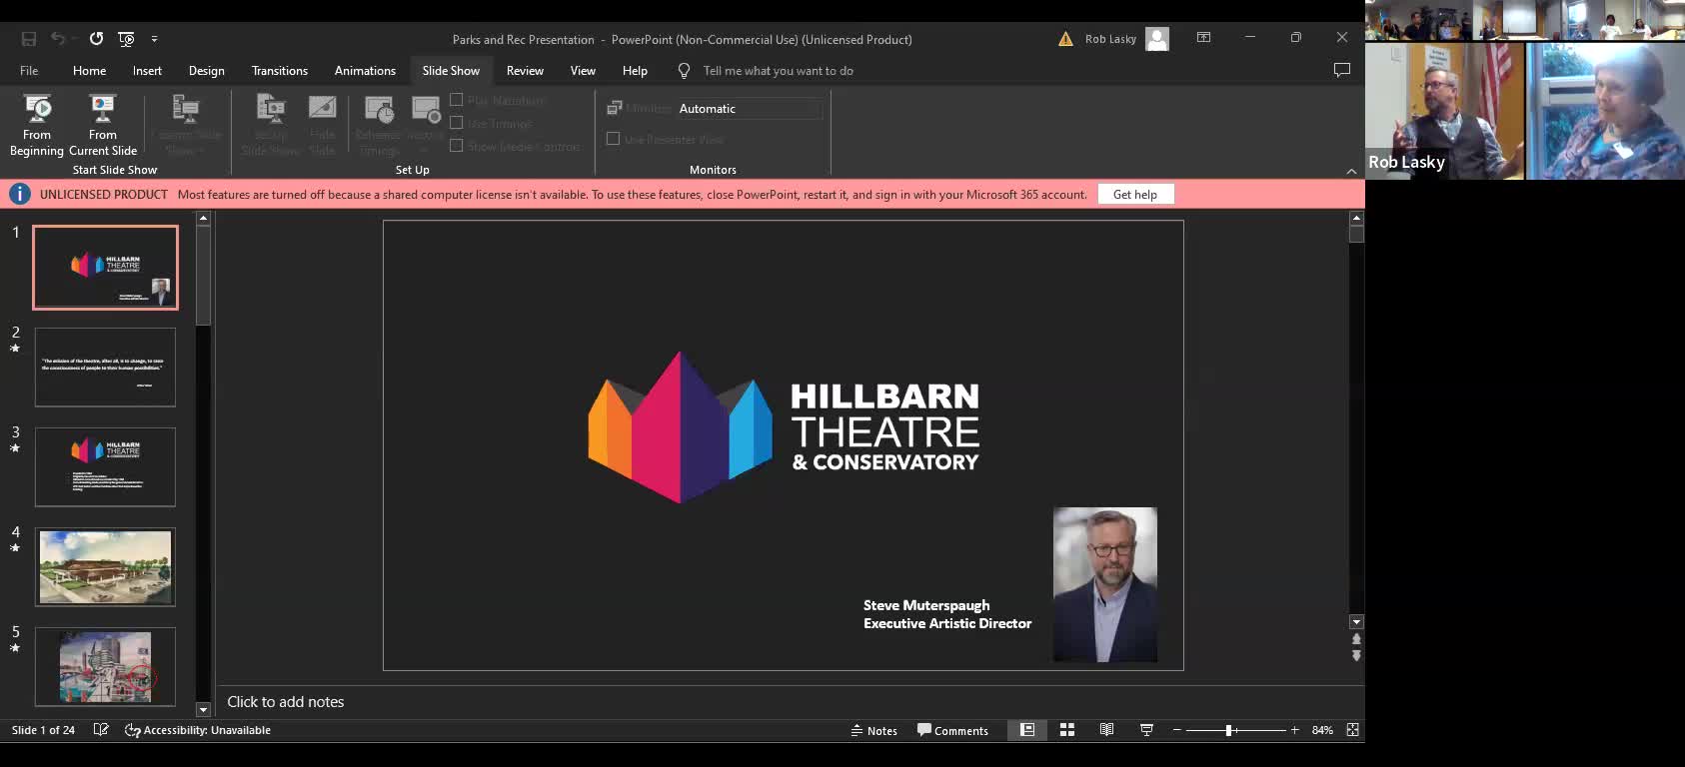The width and height of the screenshot is (1685, 767).
Task: Switch to the Insert tab
Action: (x=147, y=71)
